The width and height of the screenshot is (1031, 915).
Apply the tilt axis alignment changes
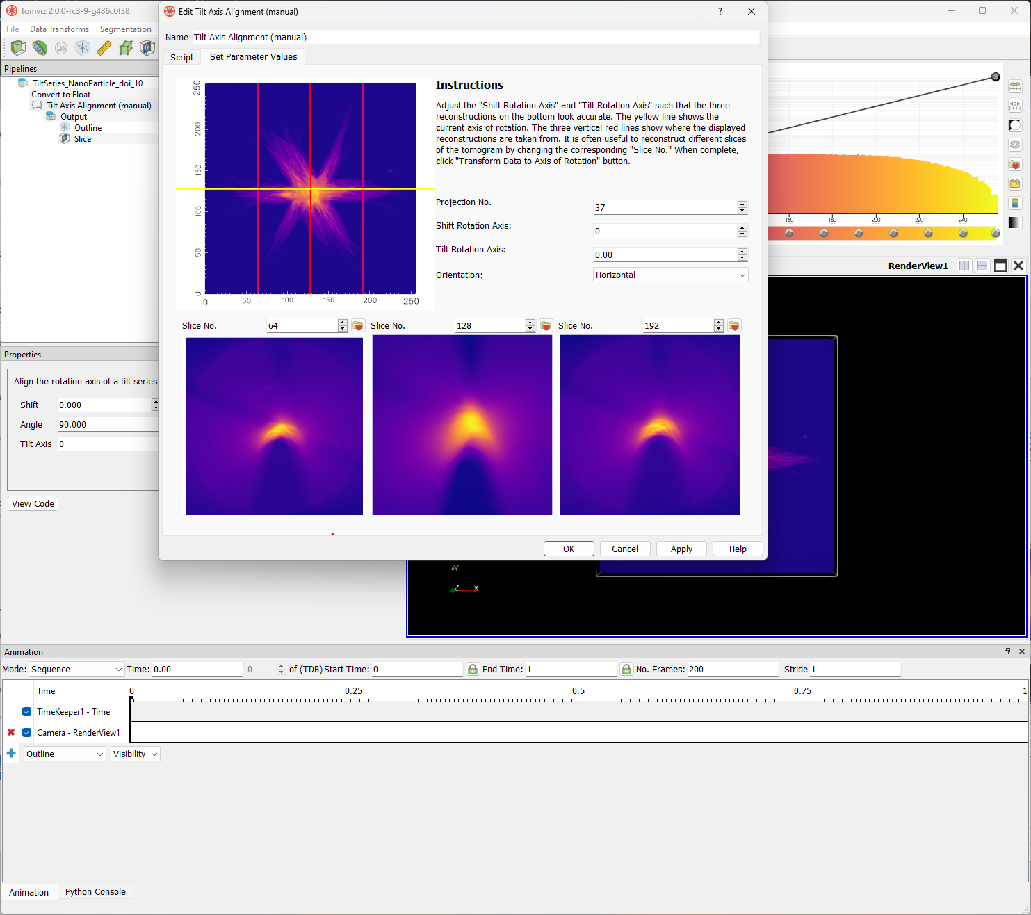pos(681,549)
